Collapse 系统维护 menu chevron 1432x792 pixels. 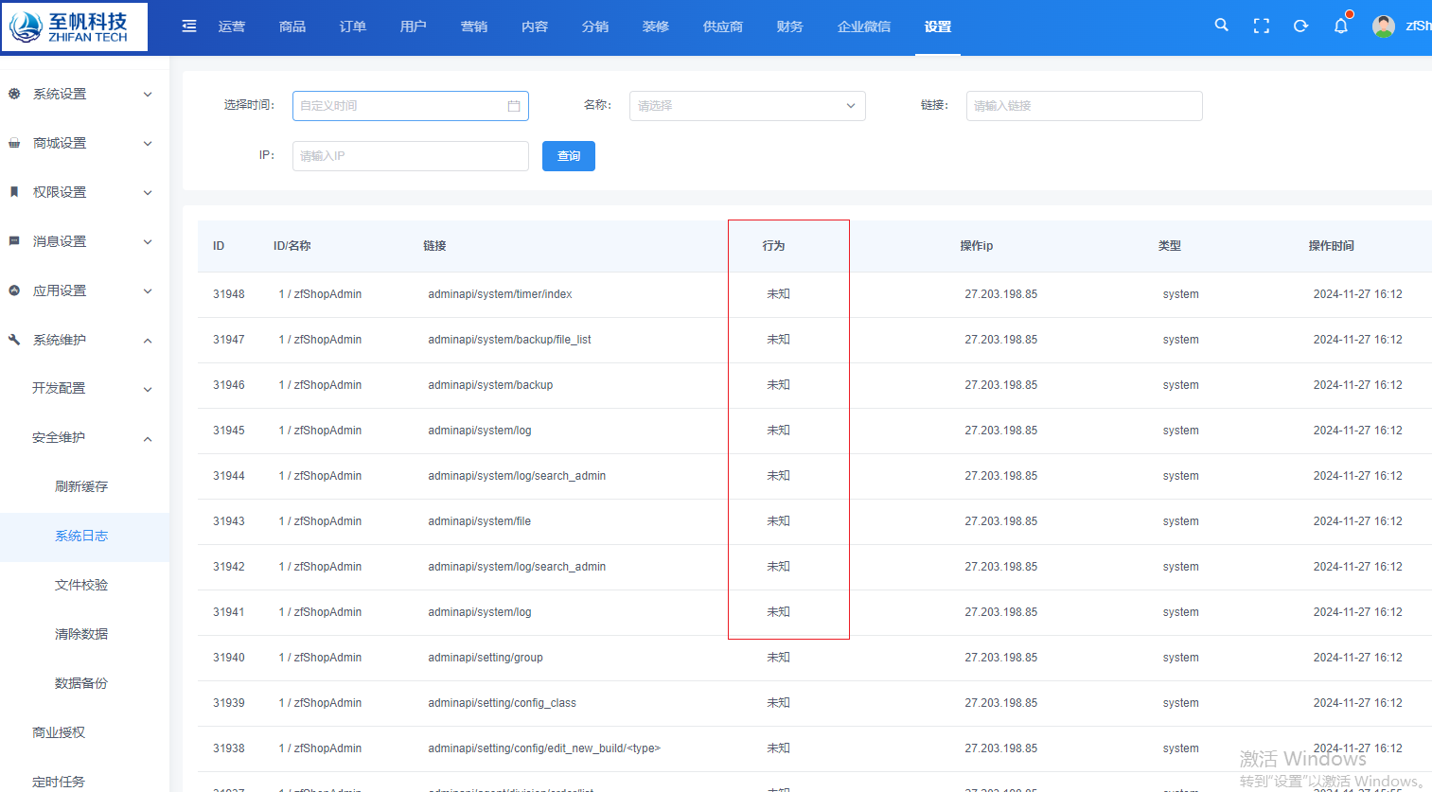[x=148, y=341]
